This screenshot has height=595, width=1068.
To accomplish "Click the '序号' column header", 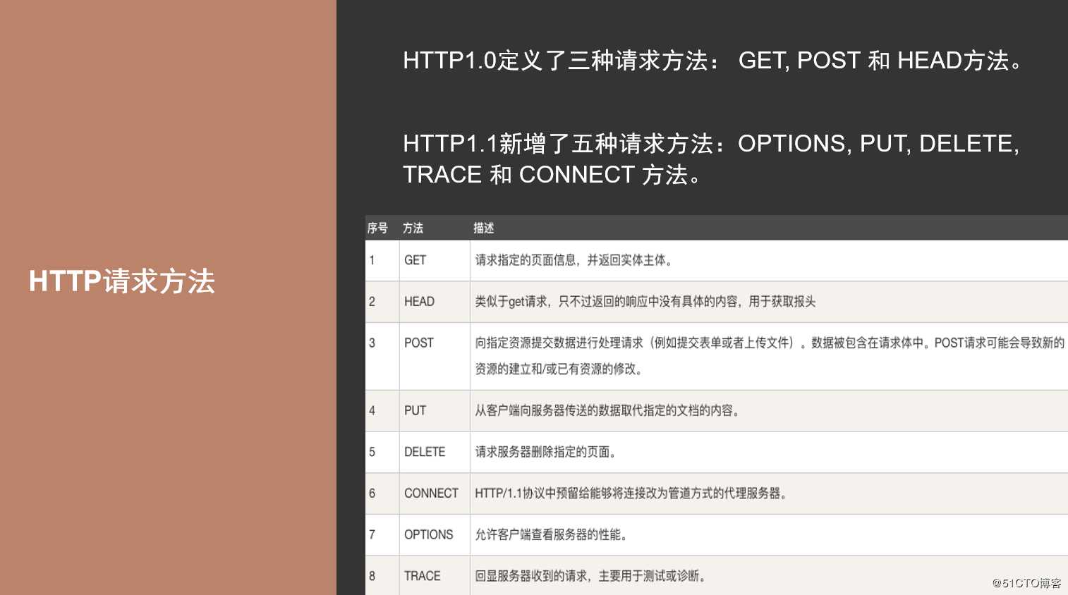I will point(377,228).
